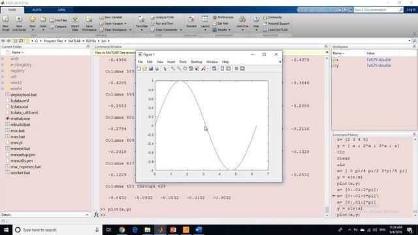
Task: Switch to the PLOTS tab
Action: coord(37,10)
